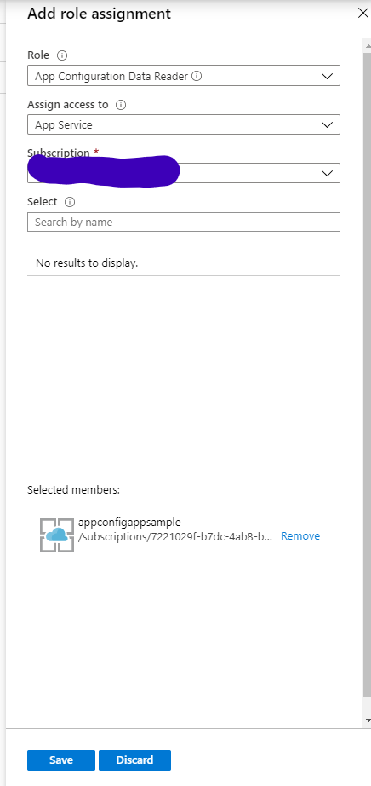Screen dimensions: 371x786
Task: Click the scrollbar down arrow
Action: click(368, 720)
